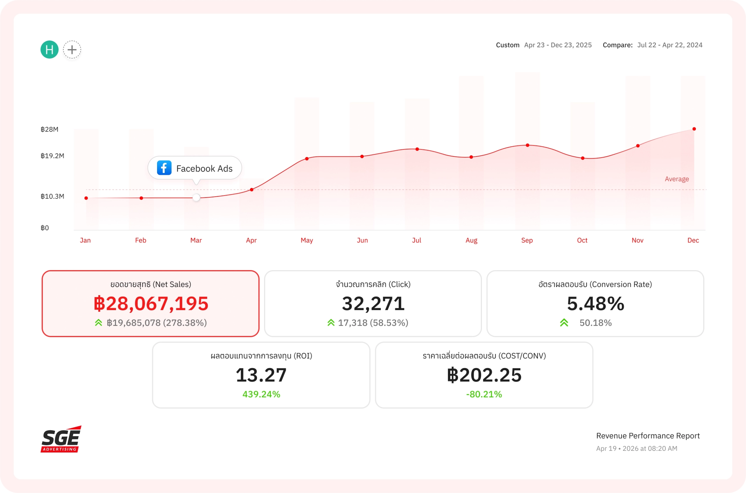Click the Revenue Performance Report title
The height and width of the screenshot is (493, 746).
(648, 436)
